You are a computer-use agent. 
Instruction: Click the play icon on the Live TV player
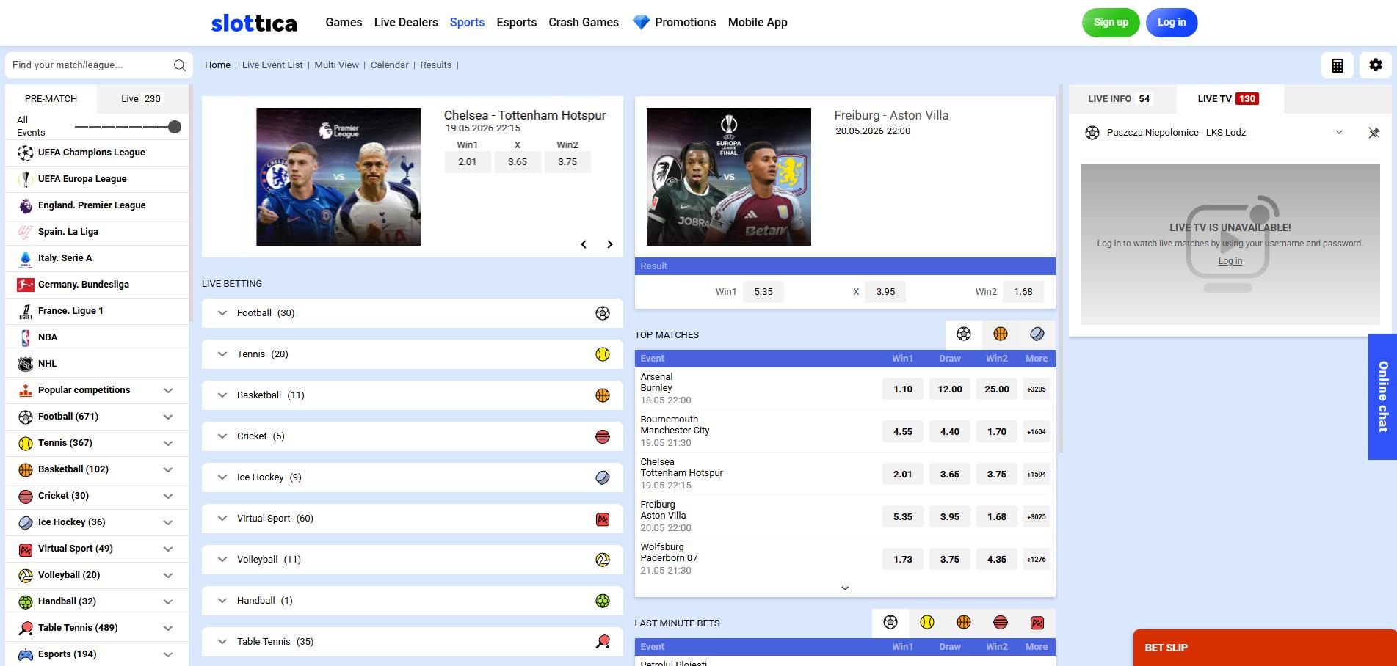coord(1230,244)
